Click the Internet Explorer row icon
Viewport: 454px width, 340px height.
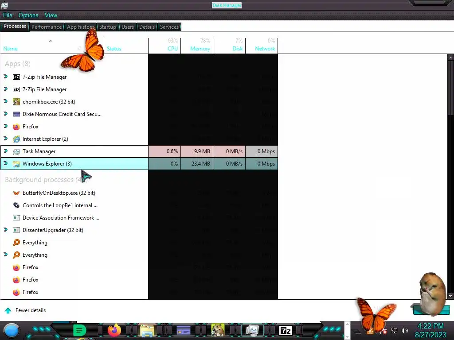click(16, 139)
